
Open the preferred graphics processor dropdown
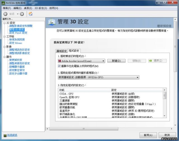coord(98,77)
